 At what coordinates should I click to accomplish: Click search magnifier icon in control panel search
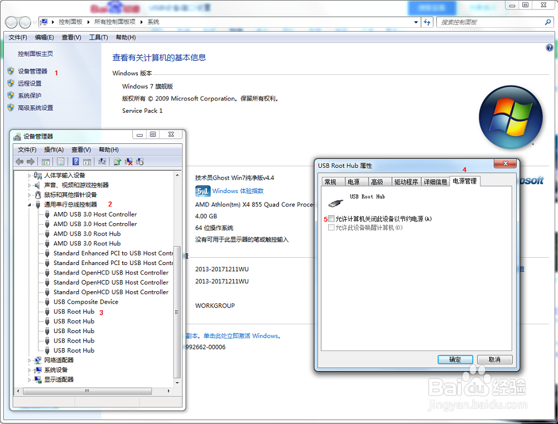548,22
